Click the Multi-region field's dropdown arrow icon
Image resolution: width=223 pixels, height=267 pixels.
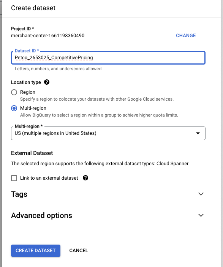coord(198,133)
